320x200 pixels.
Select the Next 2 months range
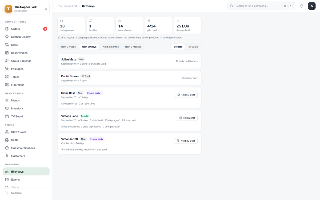point(111,47)
